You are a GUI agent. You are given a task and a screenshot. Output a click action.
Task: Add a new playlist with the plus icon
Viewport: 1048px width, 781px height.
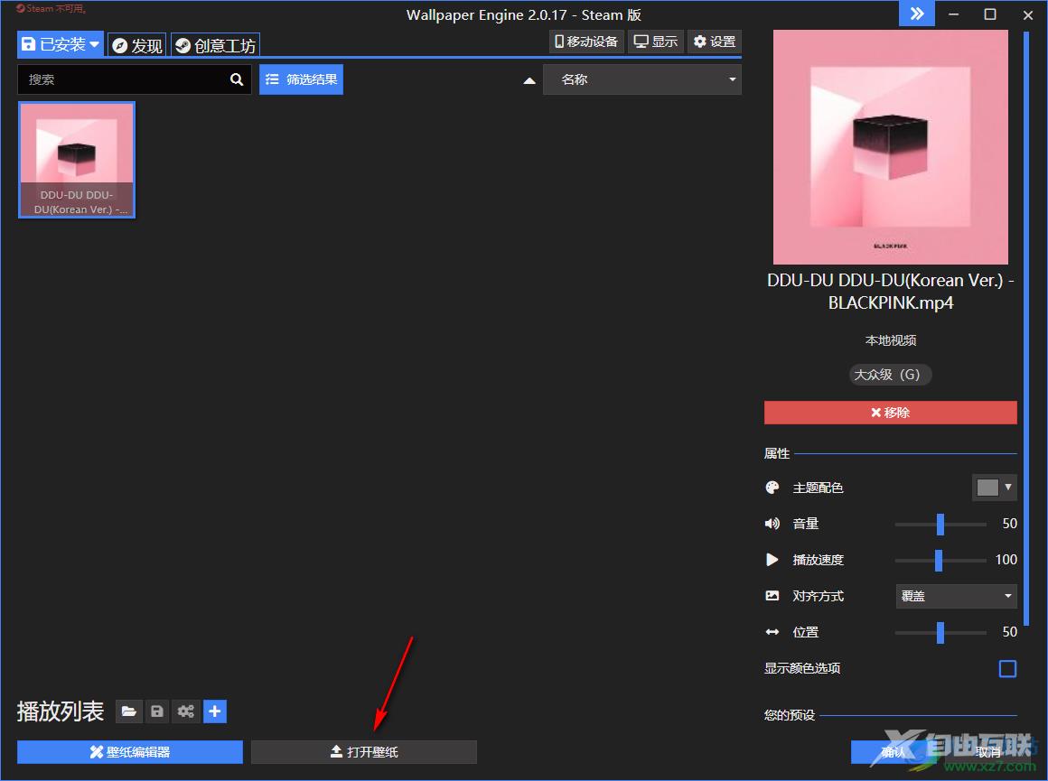214,711
